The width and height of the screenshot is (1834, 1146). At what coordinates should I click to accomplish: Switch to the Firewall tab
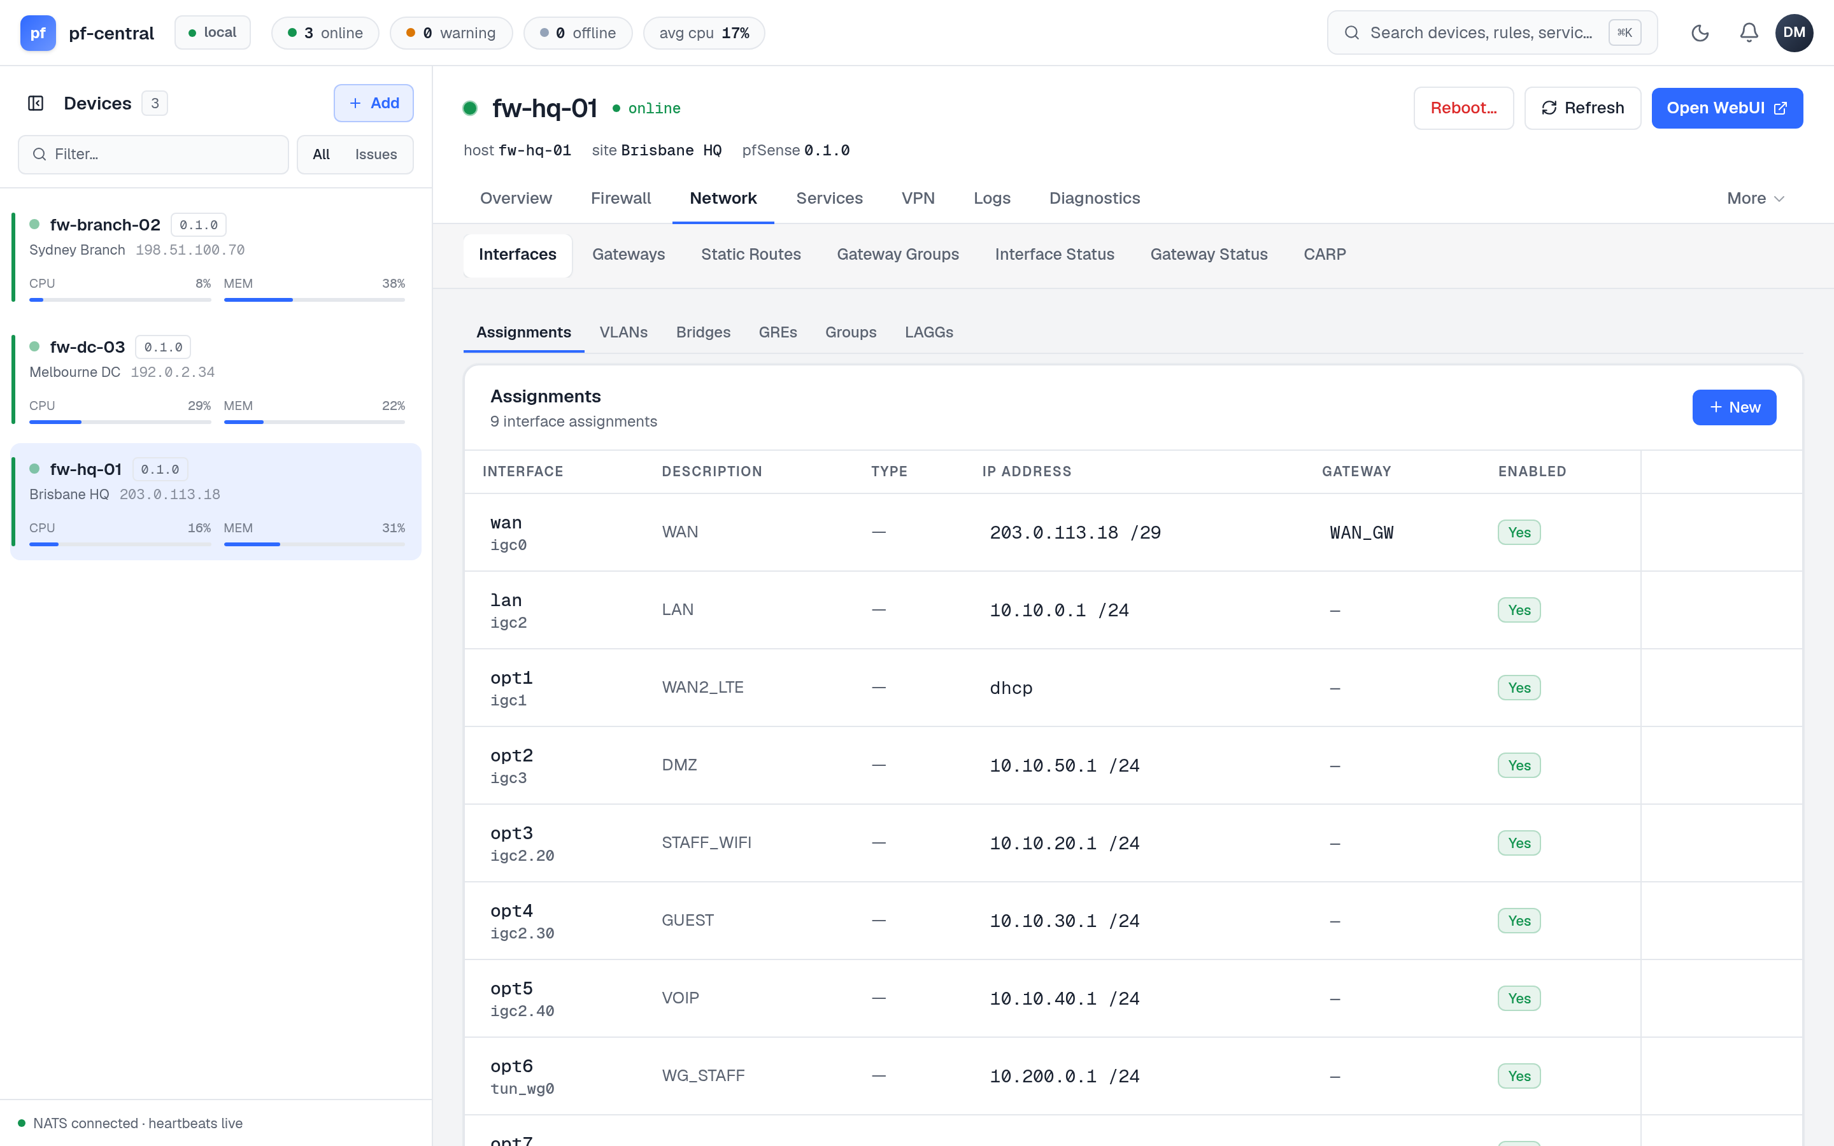pos(621,199)
